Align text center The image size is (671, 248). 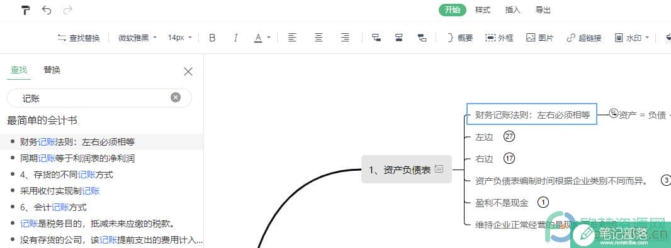point(319,38)
